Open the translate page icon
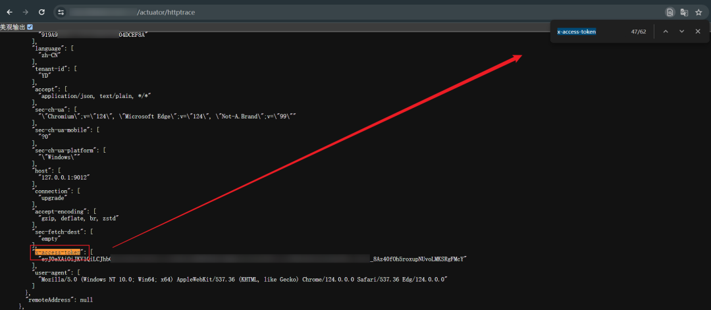Viewport: 711px width, 310px height. pos(684,12)
